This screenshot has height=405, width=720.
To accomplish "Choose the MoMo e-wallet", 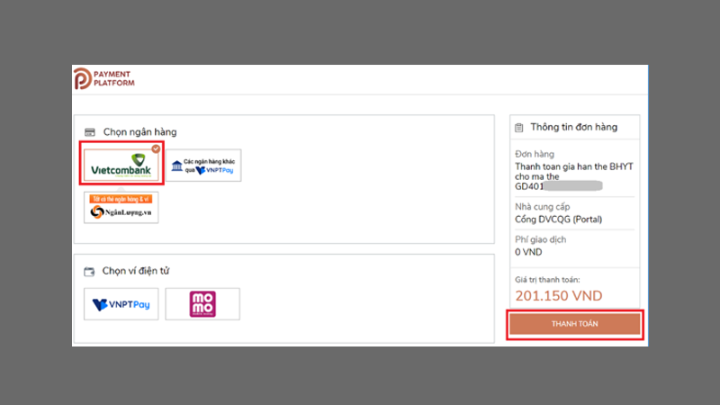I will [202, 304].
